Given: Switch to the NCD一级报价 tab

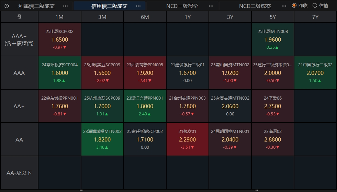Looking at the screenshot, I should 182,6.
